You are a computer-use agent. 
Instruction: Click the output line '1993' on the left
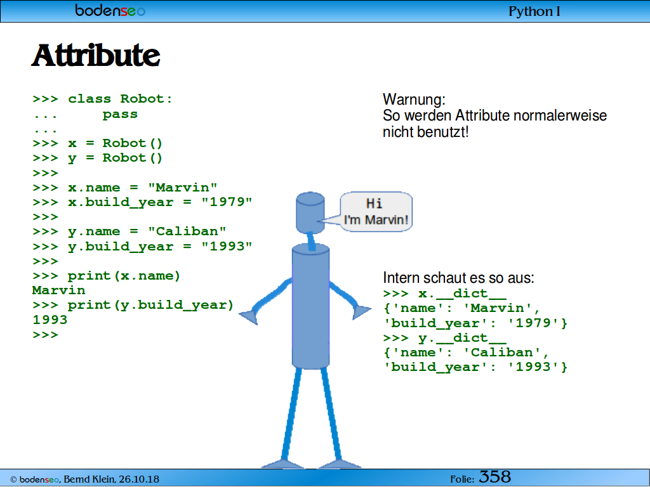tap(50, 320)
